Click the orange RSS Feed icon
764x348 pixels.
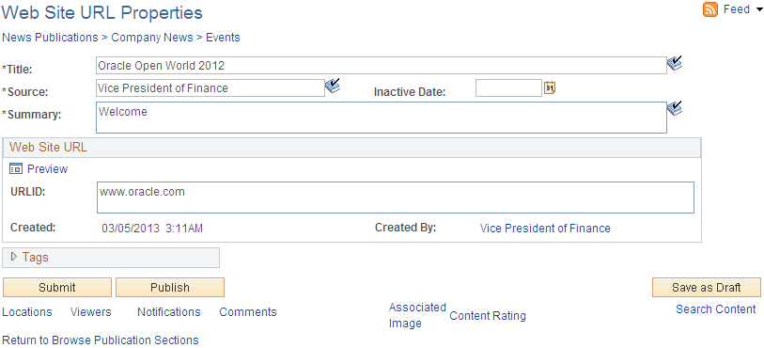click(x=710, y=9)
